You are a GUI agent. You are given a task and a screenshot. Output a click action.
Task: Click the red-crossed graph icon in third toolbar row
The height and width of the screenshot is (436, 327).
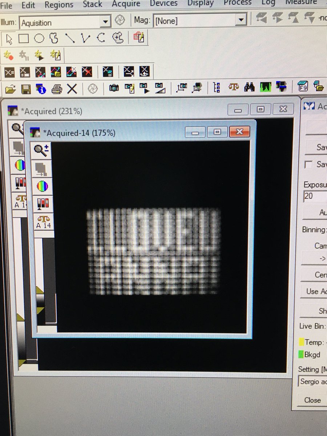86,71
